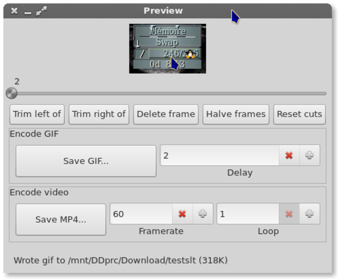Click the recording preview thumbnail

click(x=167, y=49)
